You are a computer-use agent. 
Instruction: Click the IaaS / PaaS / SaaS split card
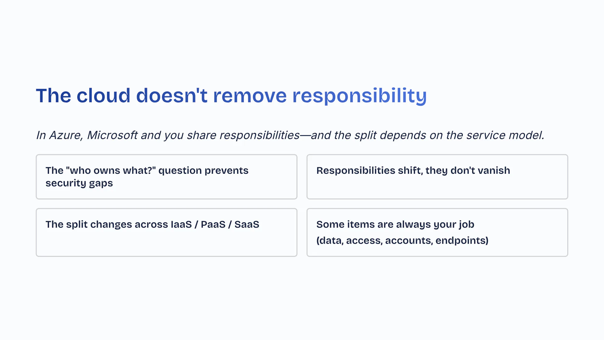tap(166, 232)
